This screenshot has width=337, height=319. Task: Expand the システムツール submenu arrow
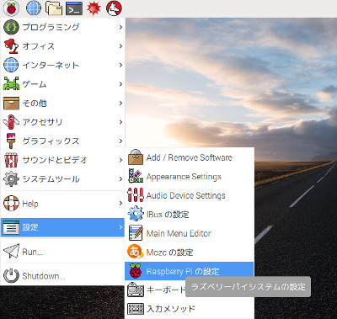tap(120, 178)
